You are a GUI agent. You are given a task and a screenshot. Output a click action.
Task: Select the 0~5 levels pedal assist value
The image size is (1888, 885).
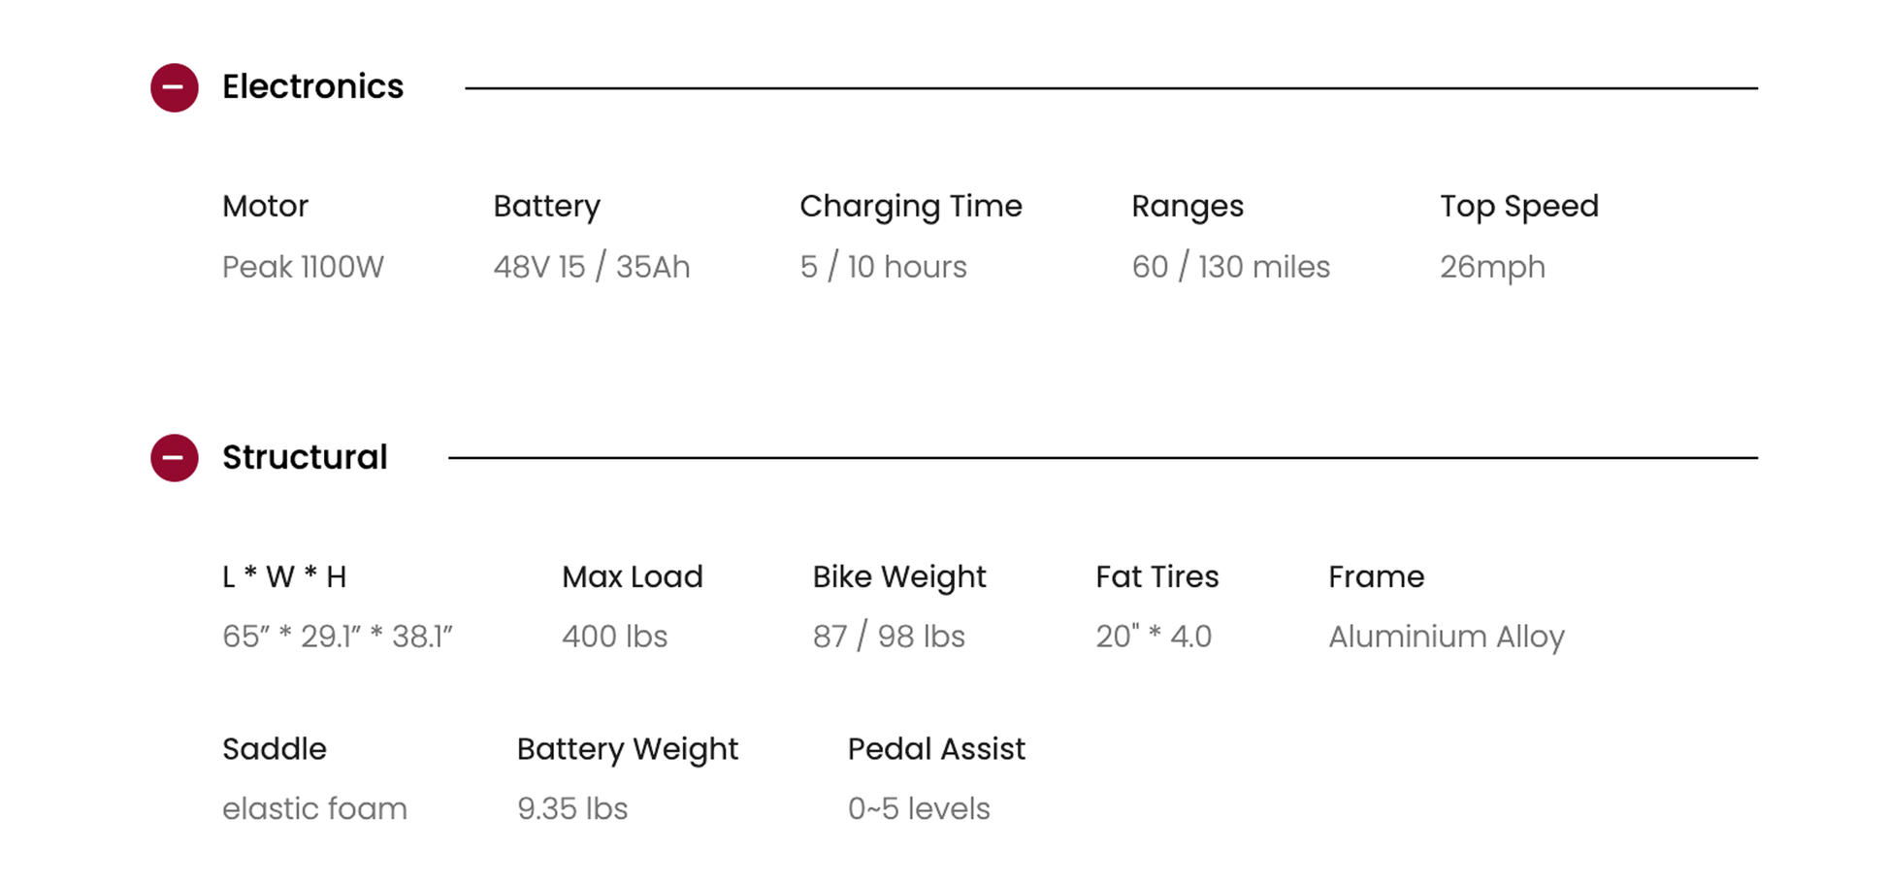pos(919,808)
